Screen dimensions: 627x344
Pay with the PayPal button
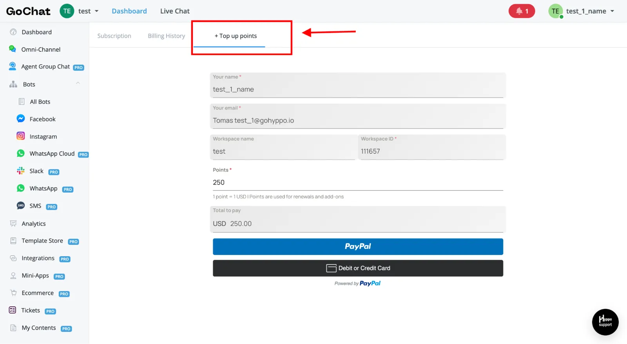[x=358, y=246]
